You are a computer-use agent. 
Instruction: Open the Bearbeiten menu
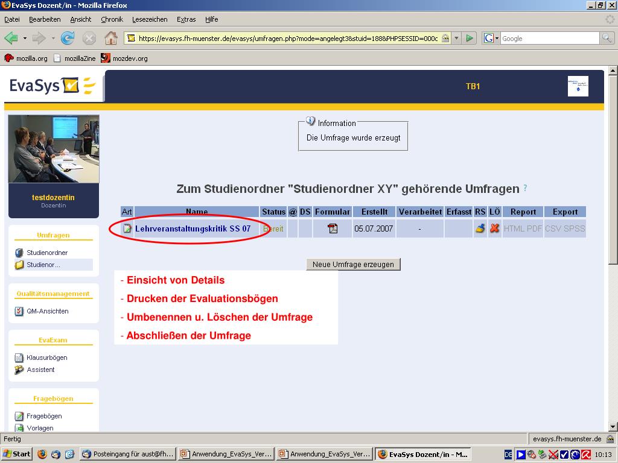tap(45, 19)
